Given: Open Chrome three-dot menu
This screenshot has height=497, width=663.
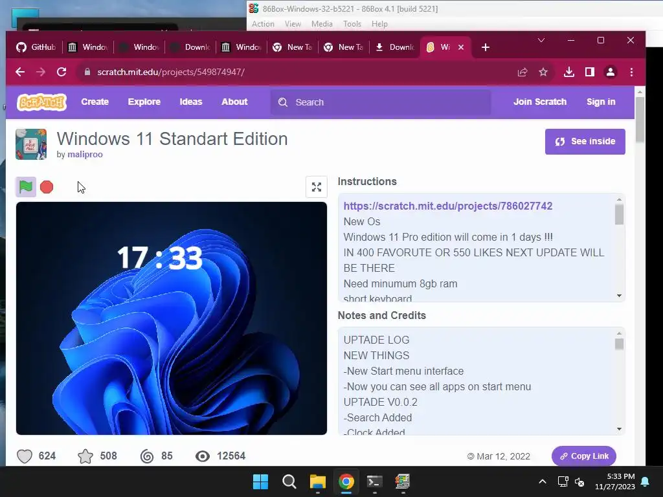Looking at the screenshot, I should (x=631, y=72).
